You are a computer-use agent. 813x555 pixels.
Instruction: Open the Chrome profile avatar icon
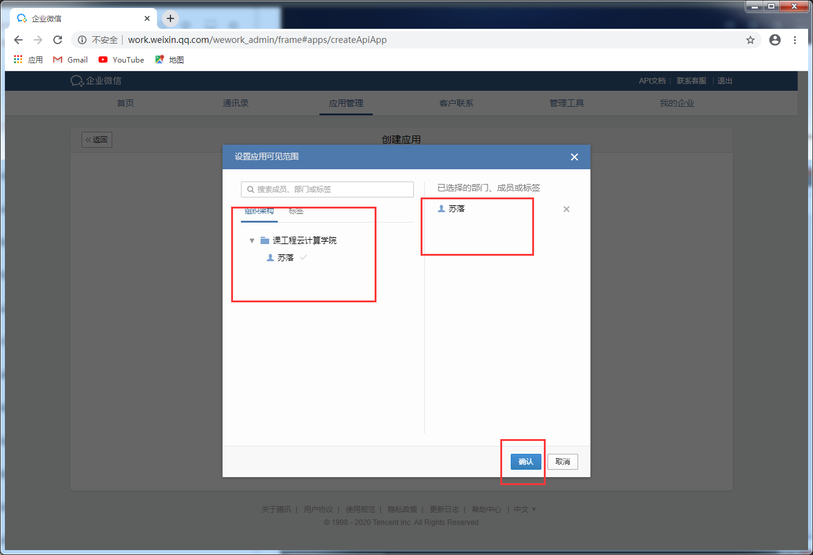(775, 40)
